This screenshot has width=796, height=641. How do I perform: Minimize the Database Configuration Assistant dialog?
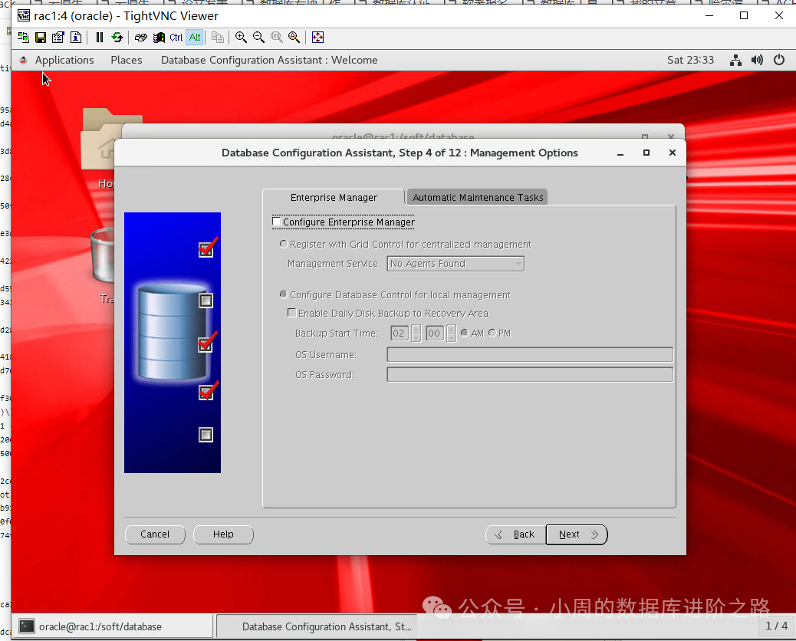tap(620, 153)
